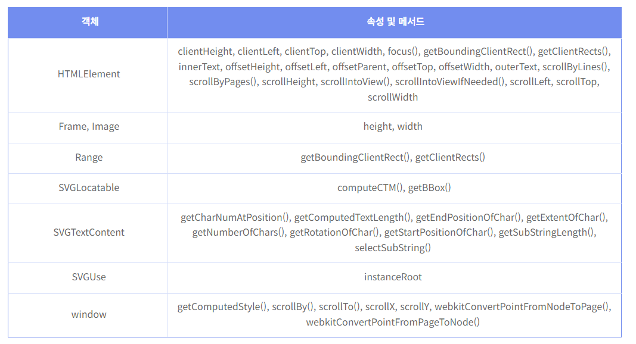Click the '객체' column header
Image resolution: width=636 pixels, height=344 pixels.
point(88,23)
